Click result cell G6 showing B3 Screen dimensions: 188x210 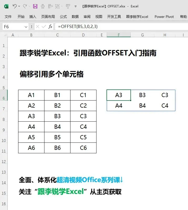(143, 95)
